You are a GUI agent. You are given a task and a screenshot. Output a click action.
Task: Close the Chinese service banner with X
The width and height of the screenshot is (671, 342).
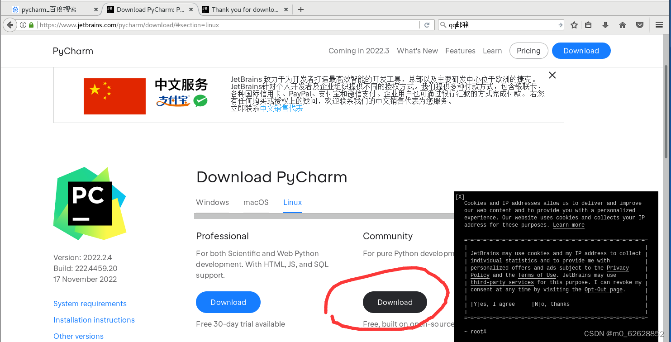(552, 75)
